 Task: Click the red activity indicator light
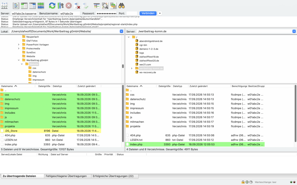(294, 182)
